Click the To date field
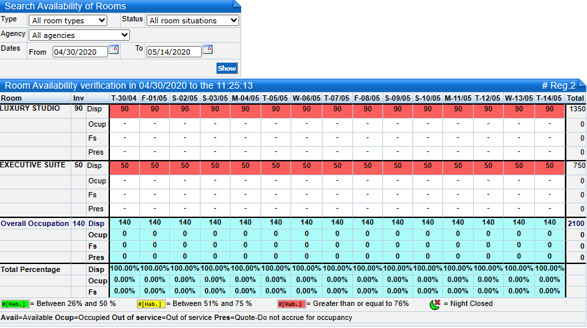 click(x=174, y=52)
